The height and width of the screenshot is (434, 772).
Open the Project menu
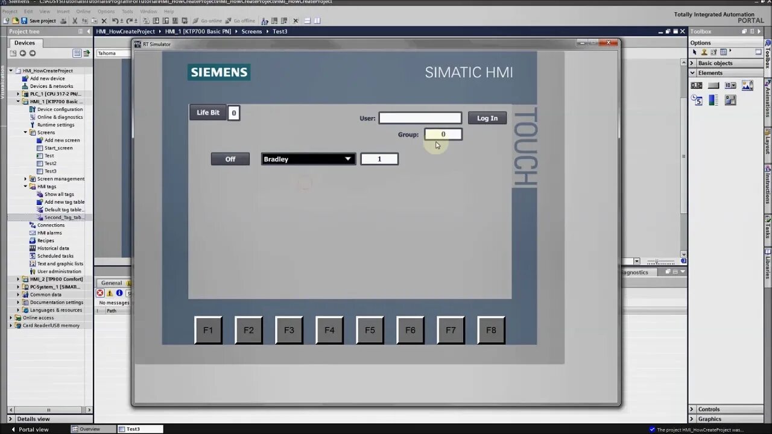point(10,11)
